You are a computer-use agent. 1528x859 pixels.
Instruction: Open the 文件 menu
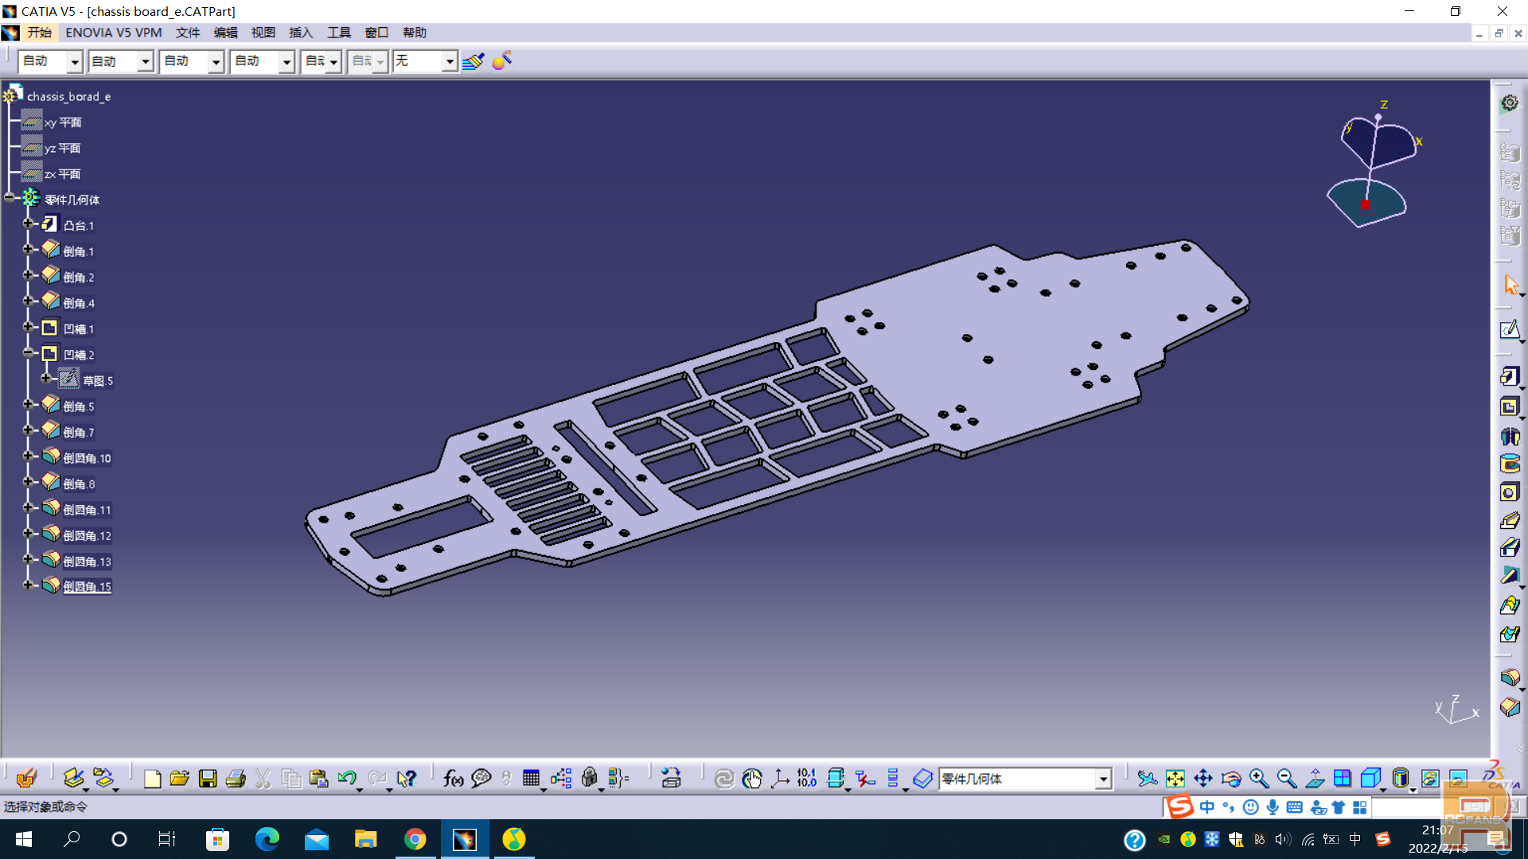point(188,33)
